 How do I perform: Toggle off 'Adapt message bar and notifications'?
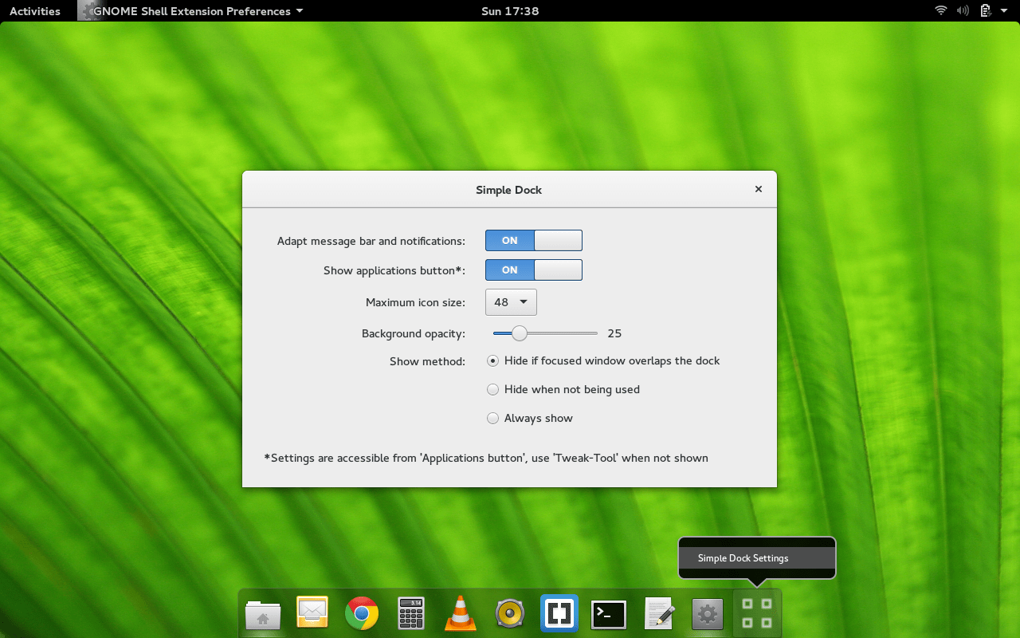(x=533, y=240)
